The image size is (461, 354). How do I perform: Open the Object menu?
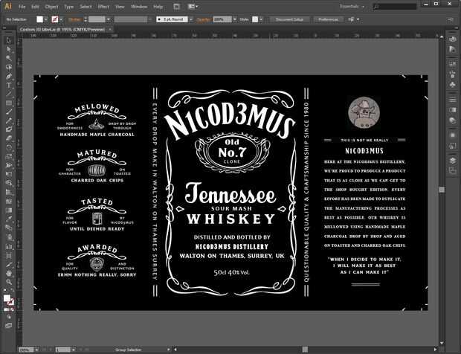click(x=51, y=7)
